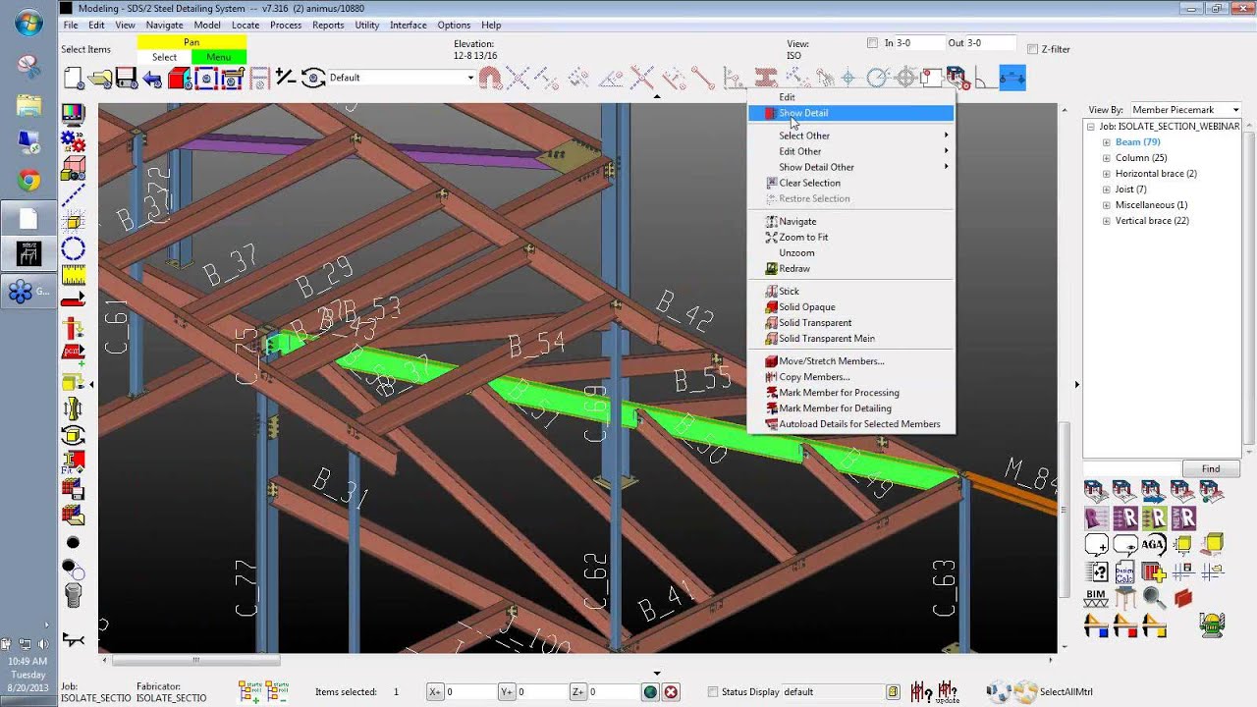This screenshot has height=707, width=1257.
Task: Click the Find button
Action: point(1211,469)
